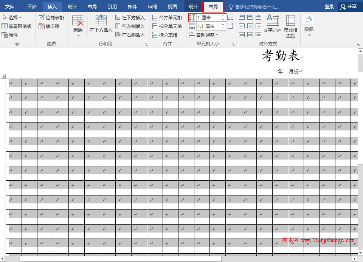Click the row height input showing 1 厘米

(x=208, y=17)
